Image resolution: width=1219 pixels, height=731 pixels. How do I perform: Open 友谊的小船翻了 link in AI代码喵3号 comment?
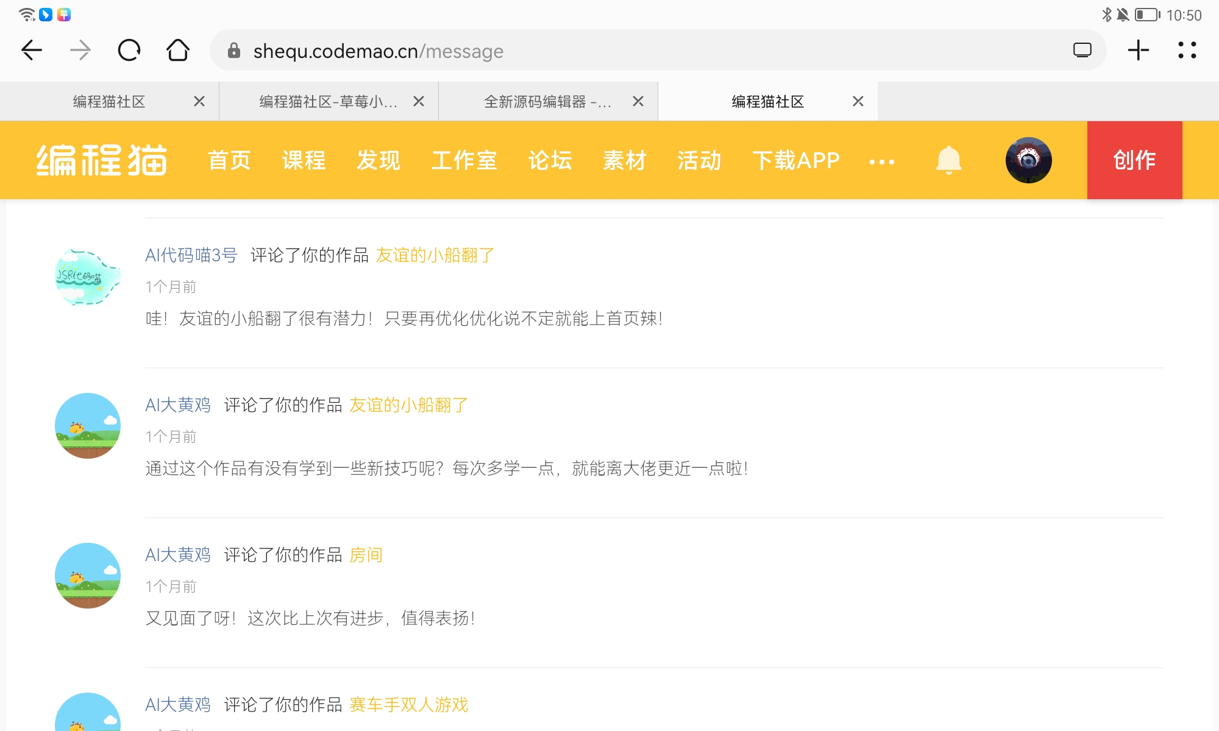(x=435, y=255)
